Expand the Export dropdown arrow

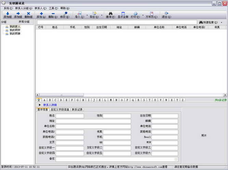click(x=102, y=15)
